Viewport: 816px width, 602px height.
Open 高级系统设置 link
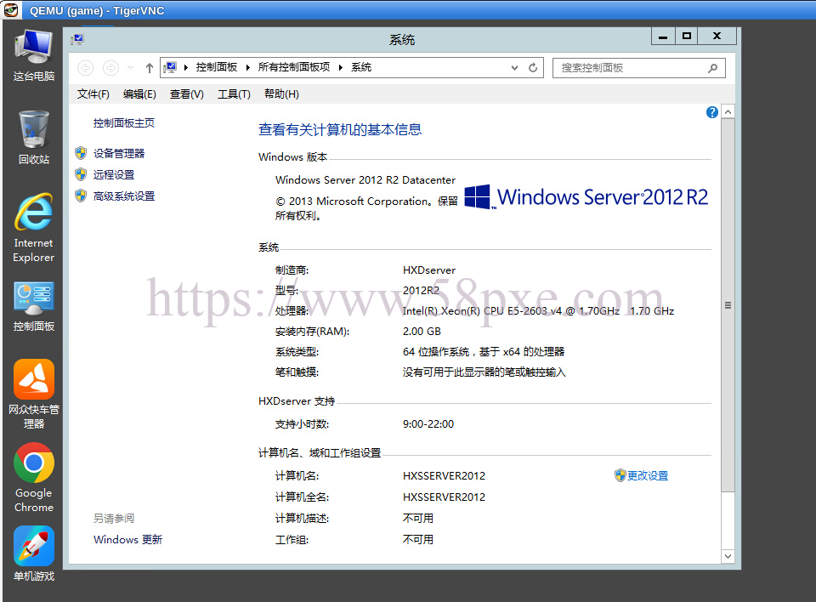click(x=124, y=196)
